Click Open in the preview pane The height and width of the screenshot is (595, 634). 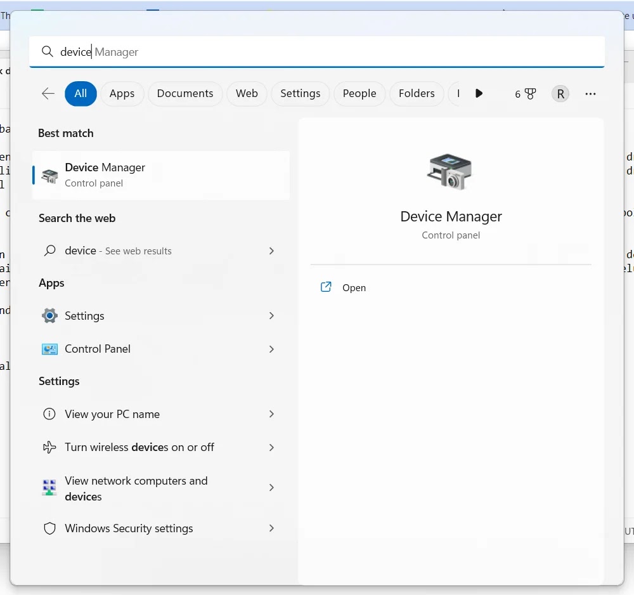[354, 287]
